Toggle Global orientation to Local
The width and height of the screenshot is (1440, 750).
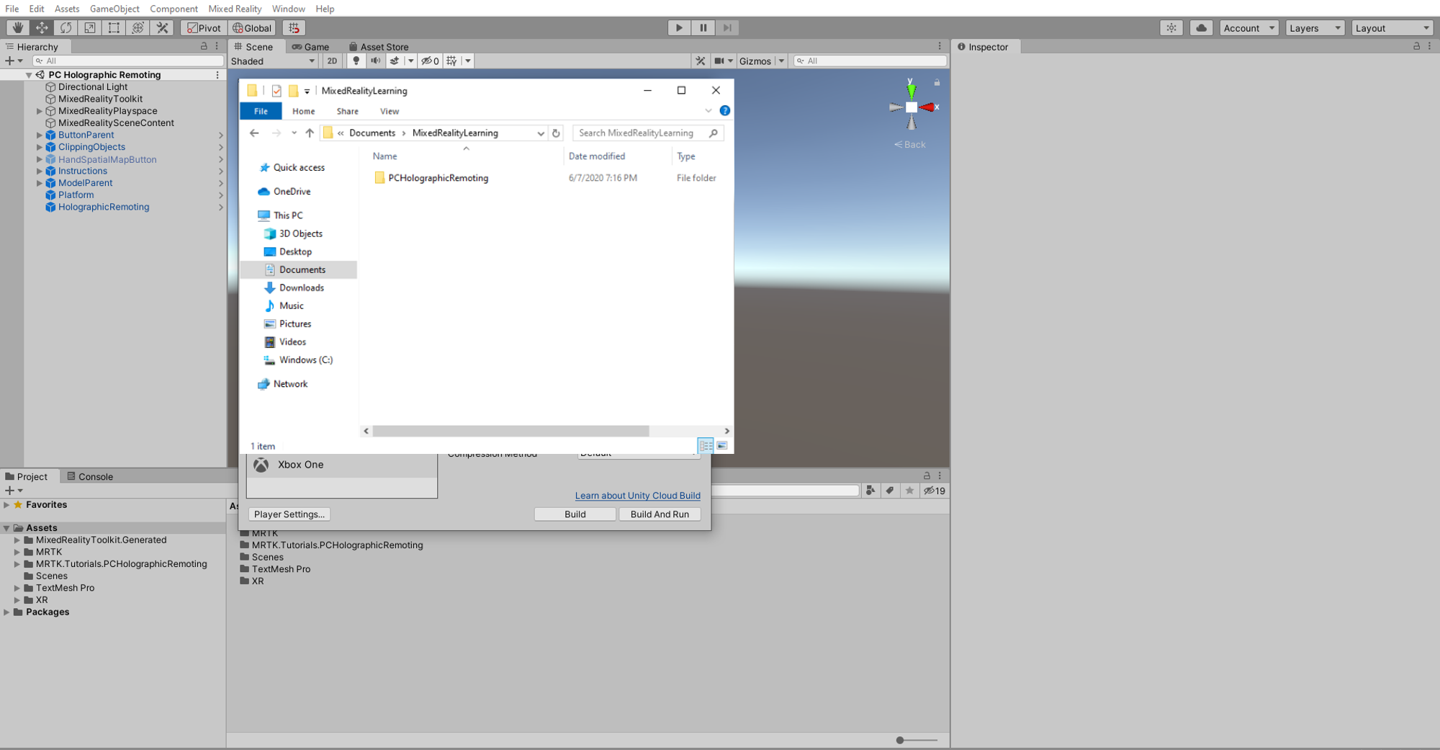pos(251,27)
